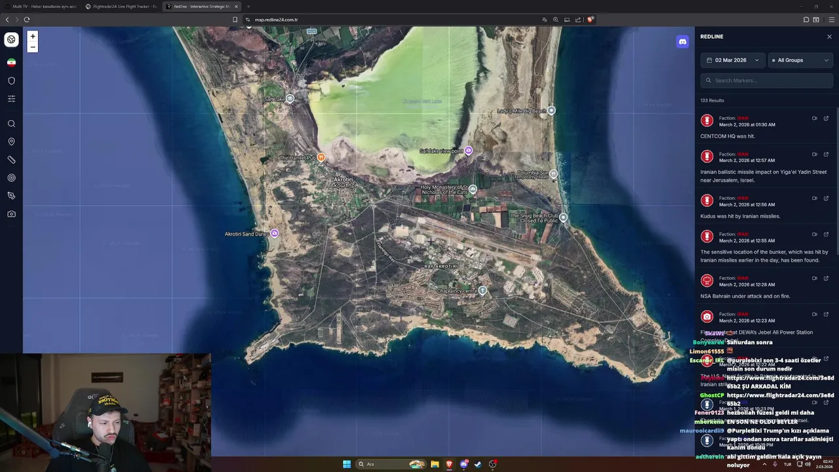
Task: Go back in browser history
Action: tap(7, 20)
